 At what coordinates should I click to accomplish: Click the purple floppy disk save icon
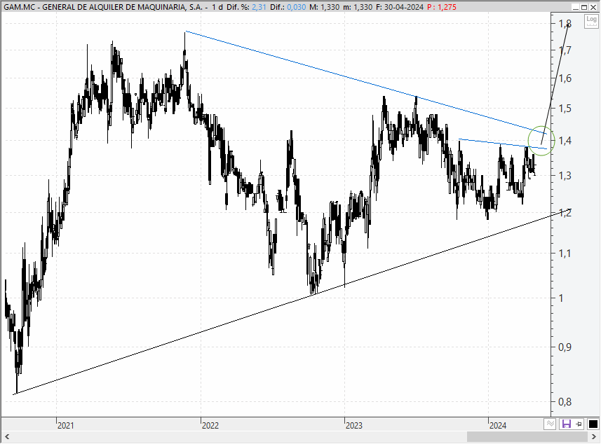click(566, 424)
